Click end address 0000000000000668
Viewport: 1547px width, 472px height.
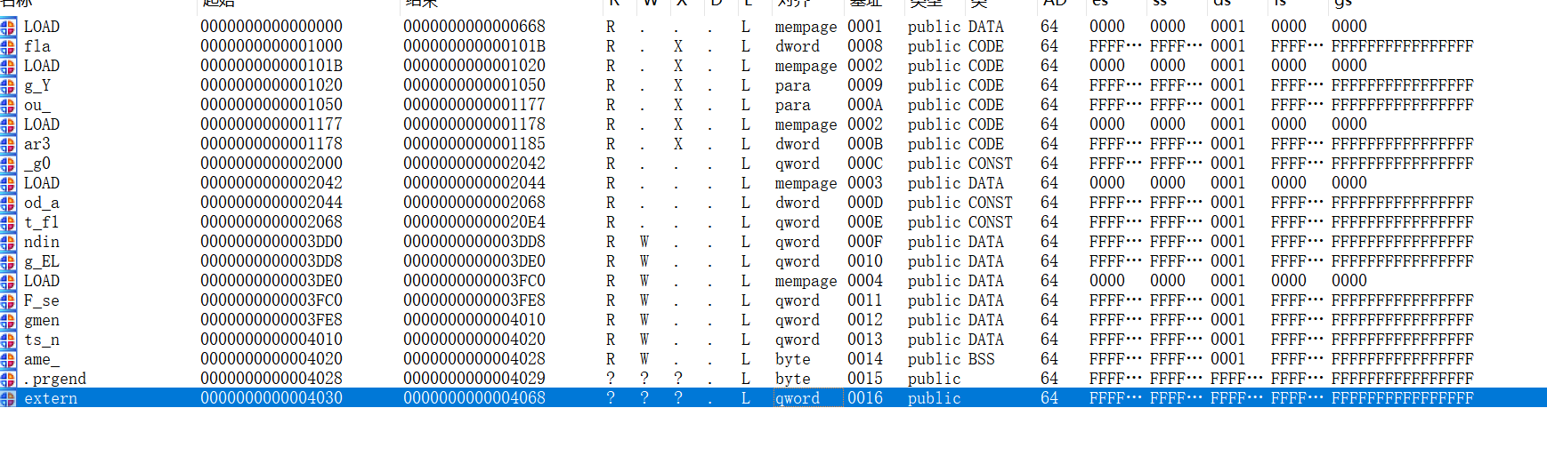(474, 27)
